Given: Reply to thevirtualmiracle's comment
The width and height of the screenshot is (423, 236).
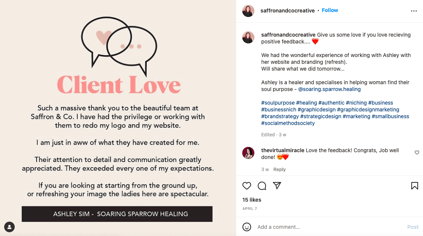Looking at the screenshot, I should (x=279, y=170).
